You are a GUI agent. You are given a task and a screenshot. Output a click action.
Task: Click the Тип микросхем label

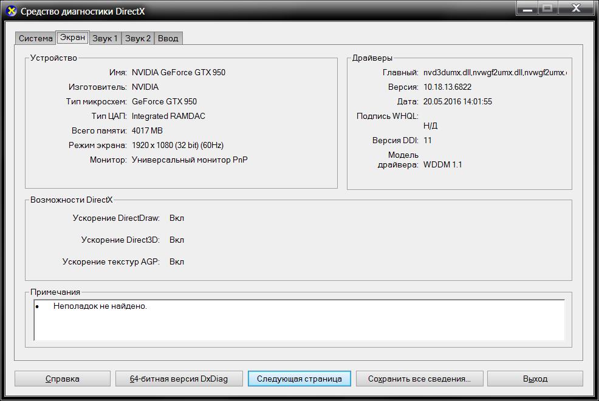(x=96, y=101)
